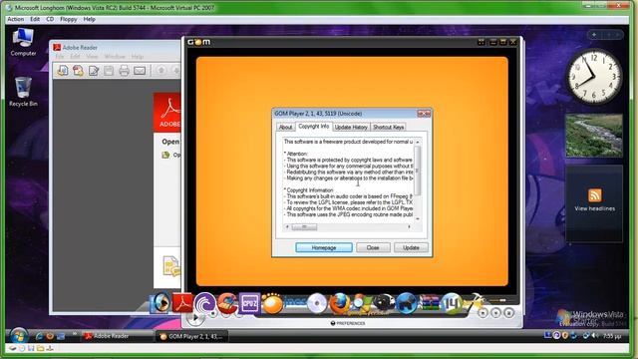Viewport: 638px width, 359px height.
Task: Click the scroll-right arrow of copyright text
Action: (409, 226)
